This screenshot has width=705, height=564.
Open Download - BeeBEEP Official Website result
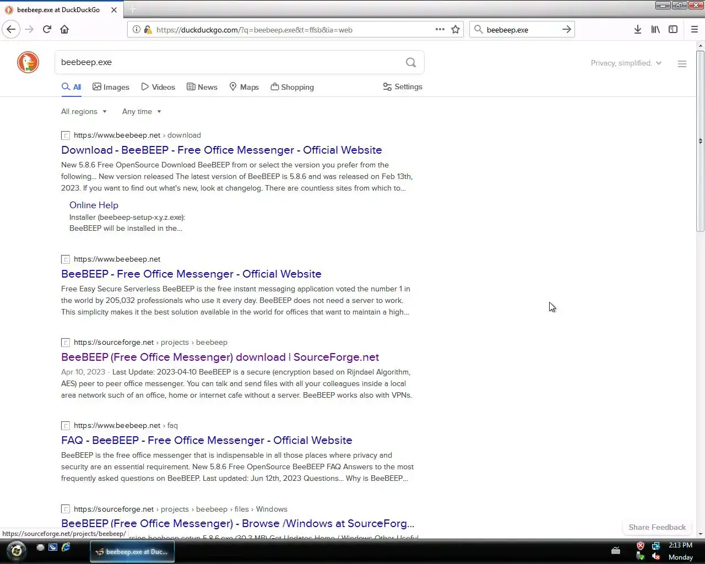point(221,150)
